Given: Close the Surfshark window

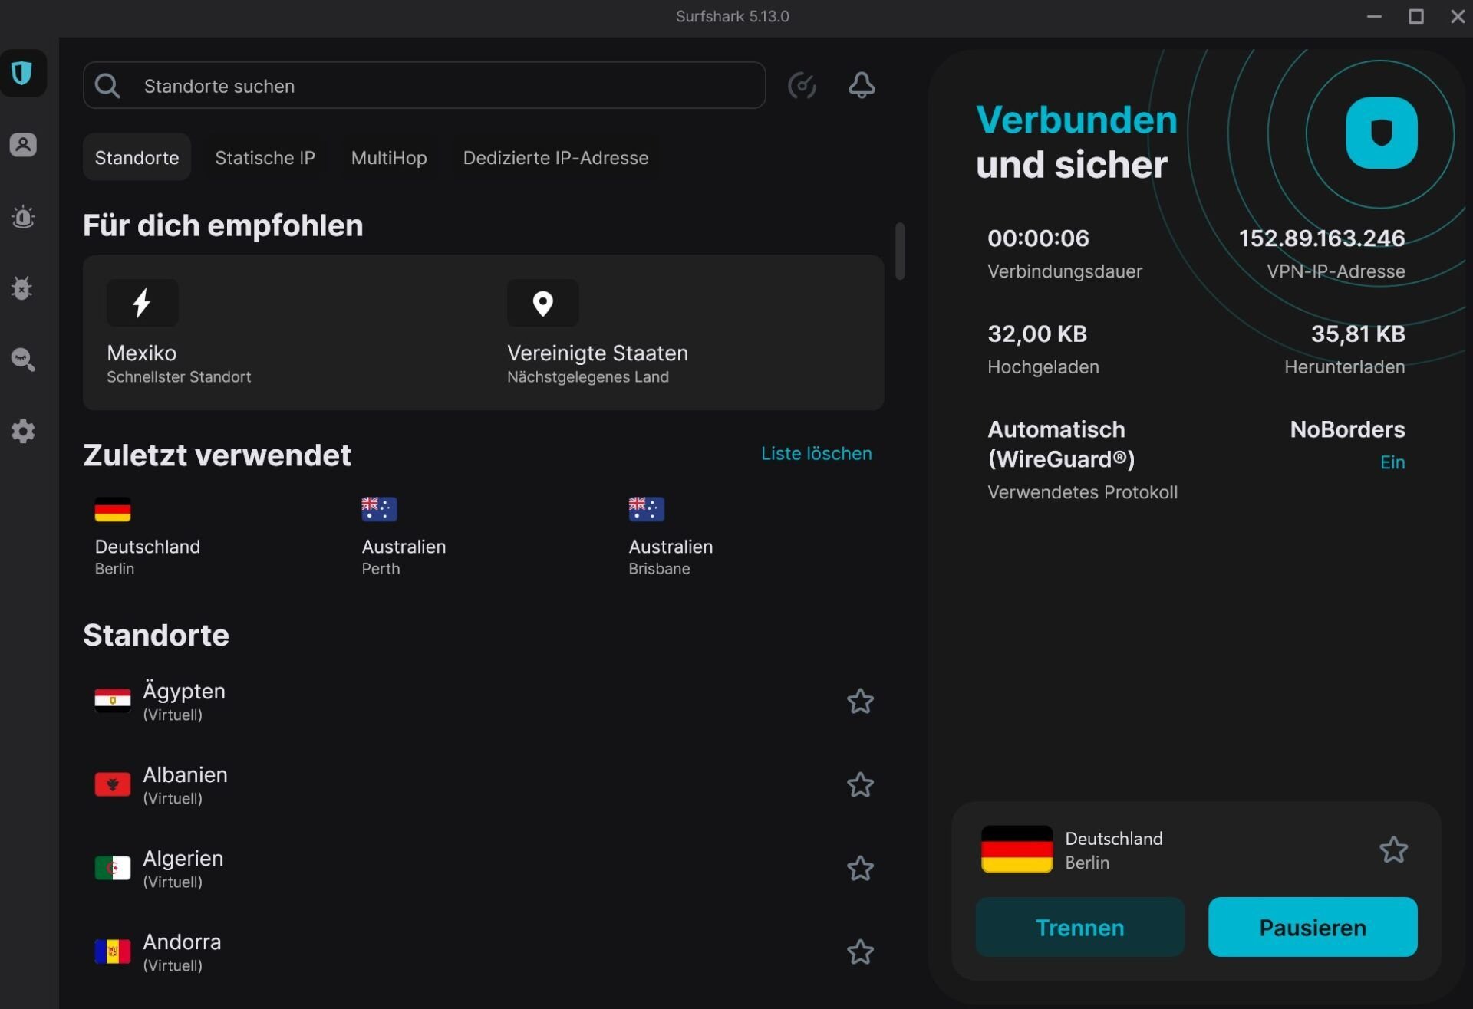Looking at the screenshot, I should 1458,16.
